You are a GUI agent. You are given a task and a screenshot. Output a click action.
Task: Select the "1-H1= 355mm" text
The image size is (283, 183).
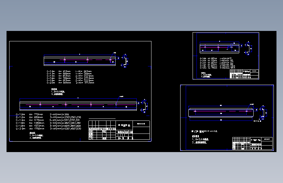tap(84, 74)
